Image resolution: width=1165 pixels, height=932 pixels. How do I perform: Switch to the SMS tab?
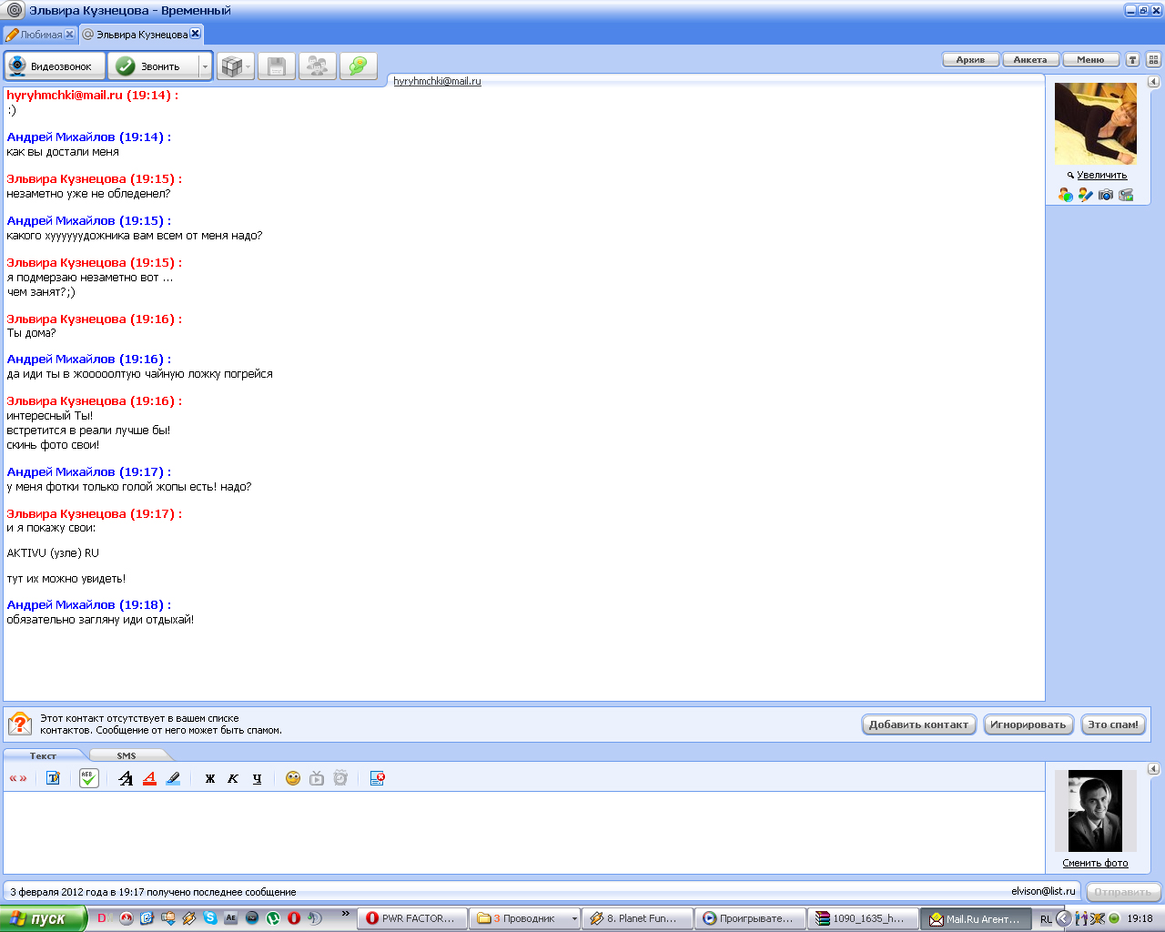[127, 755]
